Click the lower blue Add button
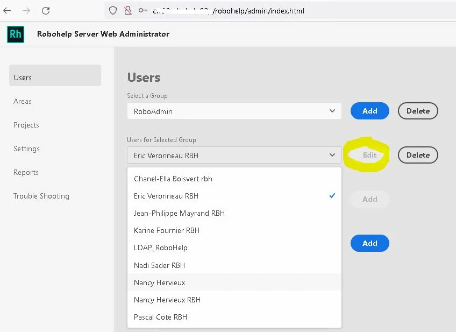 pyautogui.click(x=370, y=243)
